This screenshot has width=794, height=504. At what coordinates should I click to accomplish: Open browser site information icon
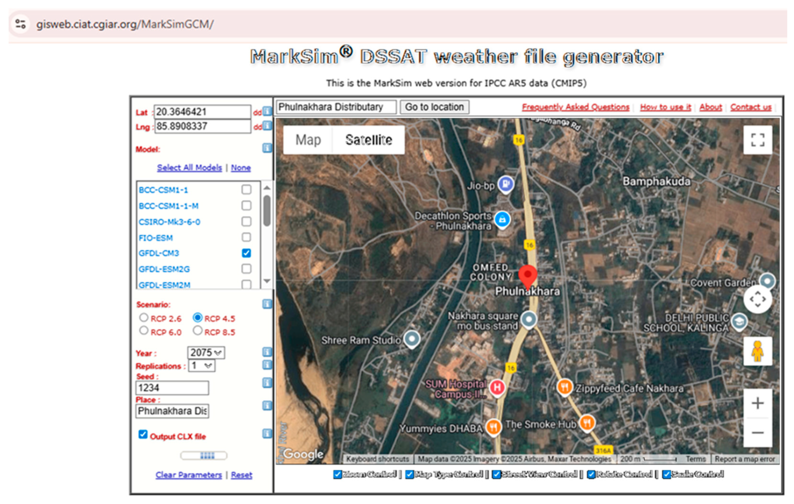20,24
